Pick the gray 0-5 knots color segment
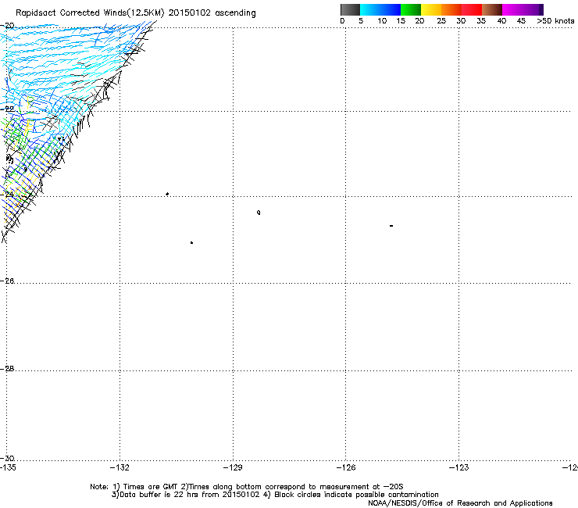Viewport: 578px width, 508px height. (x=350, y=9)
